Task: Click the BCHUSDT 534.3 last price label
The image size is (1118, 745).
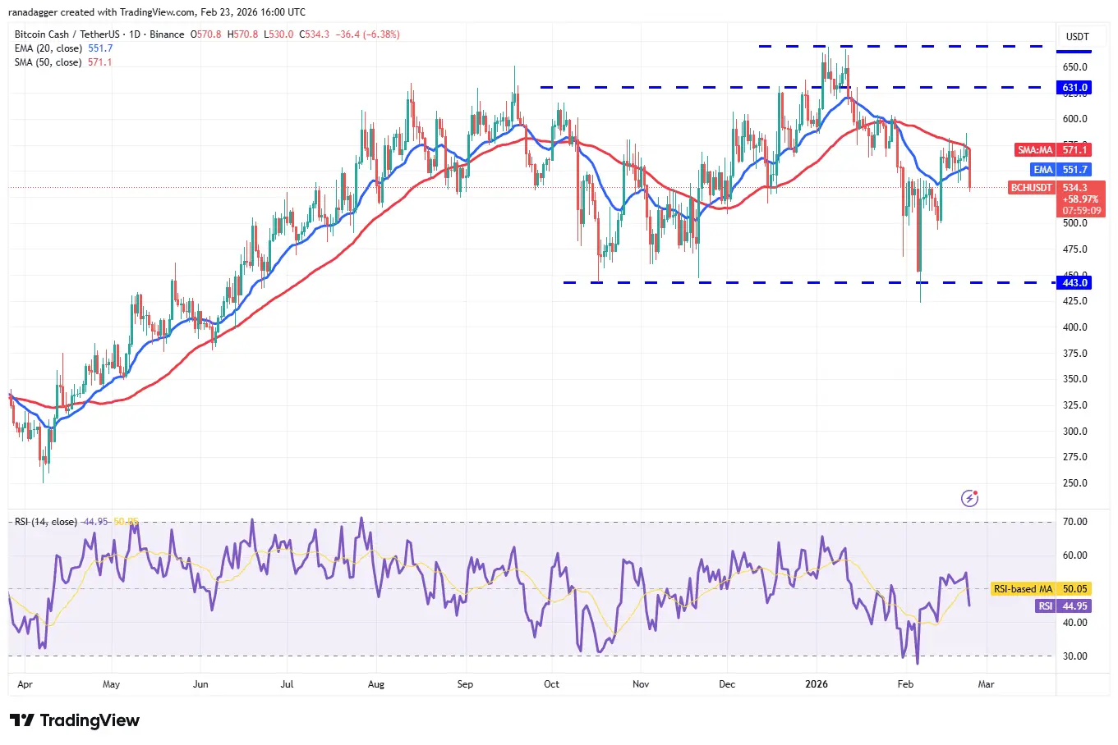Action: pos(1056,188)
